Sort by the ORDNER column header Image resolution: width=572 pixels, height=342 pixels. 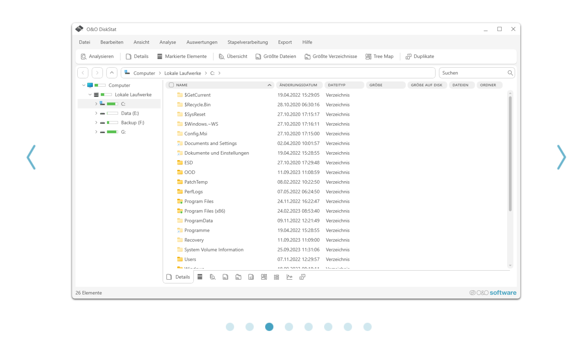(x=489, y=85)
